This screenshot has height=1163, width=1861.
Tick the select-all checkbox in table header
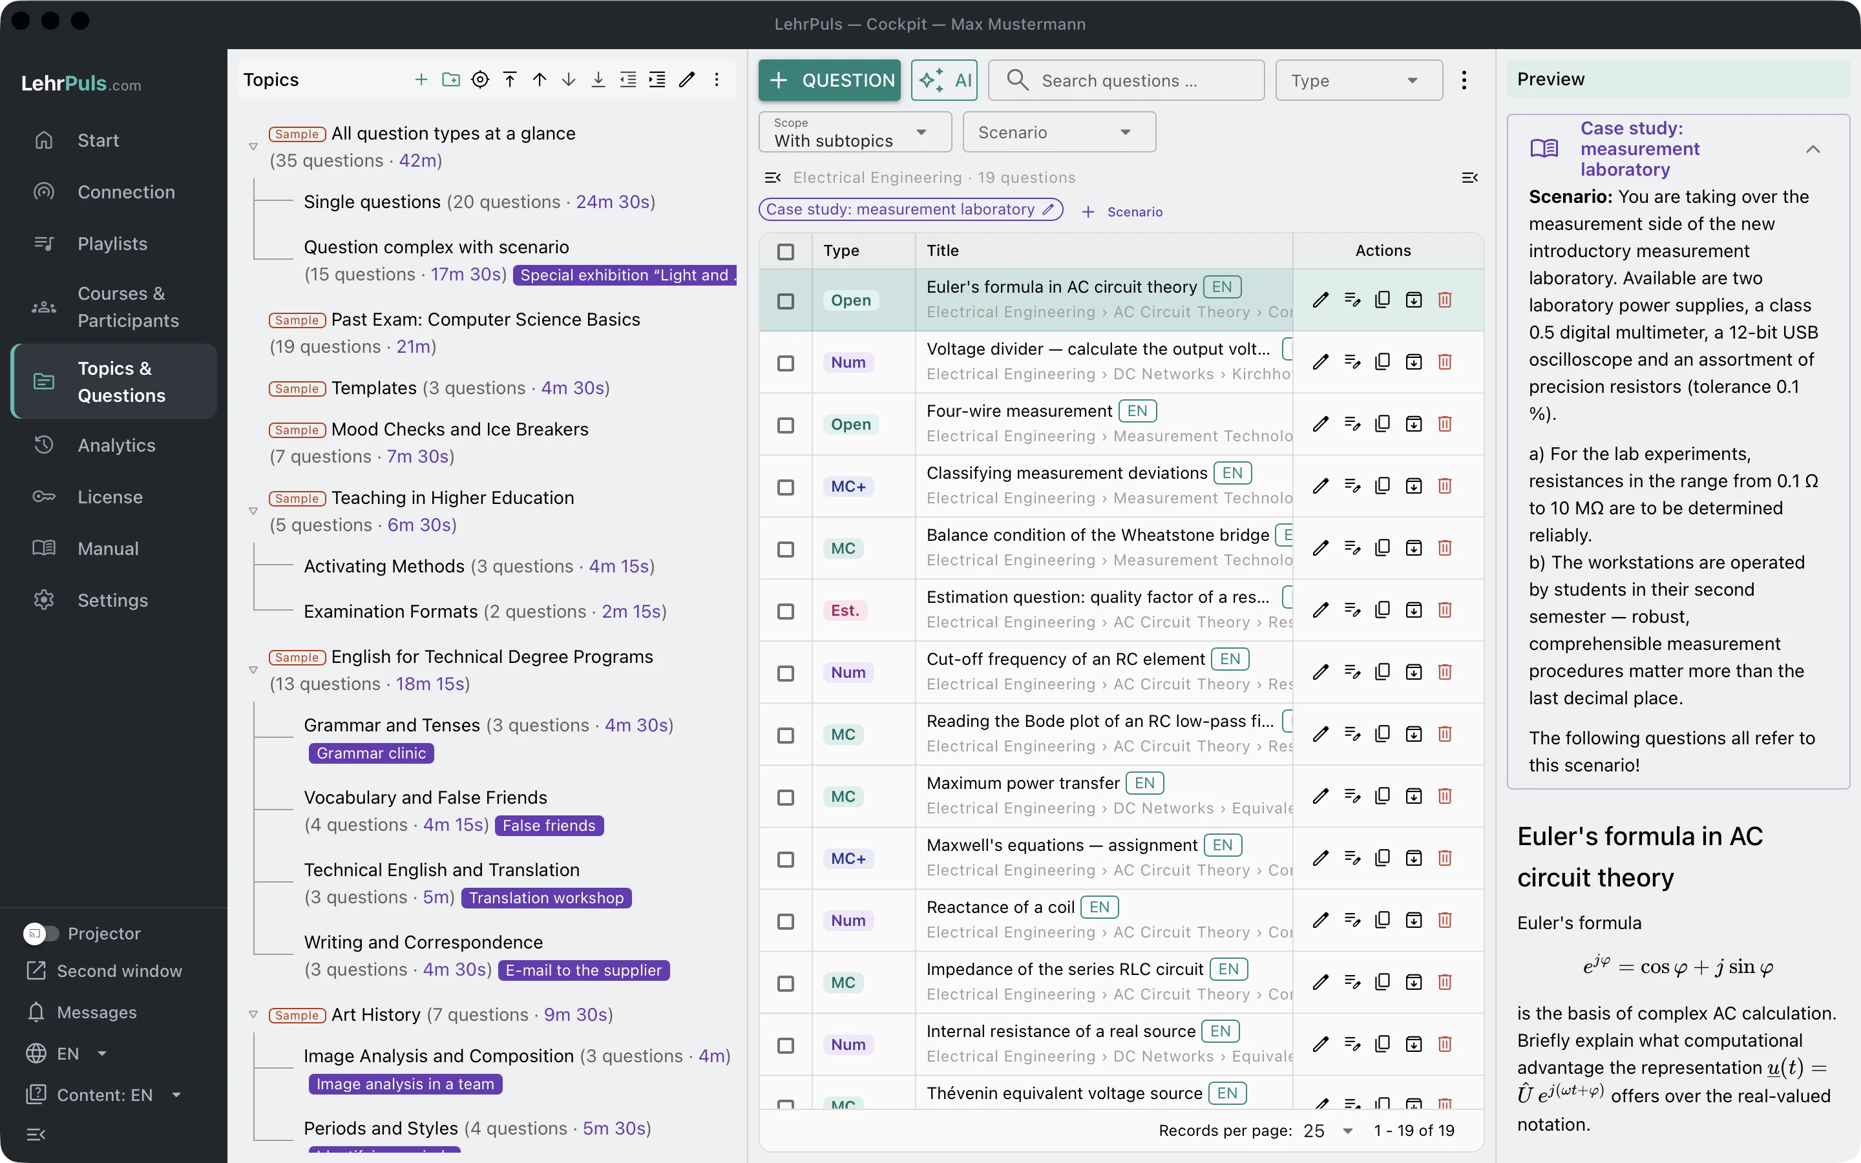785,251
